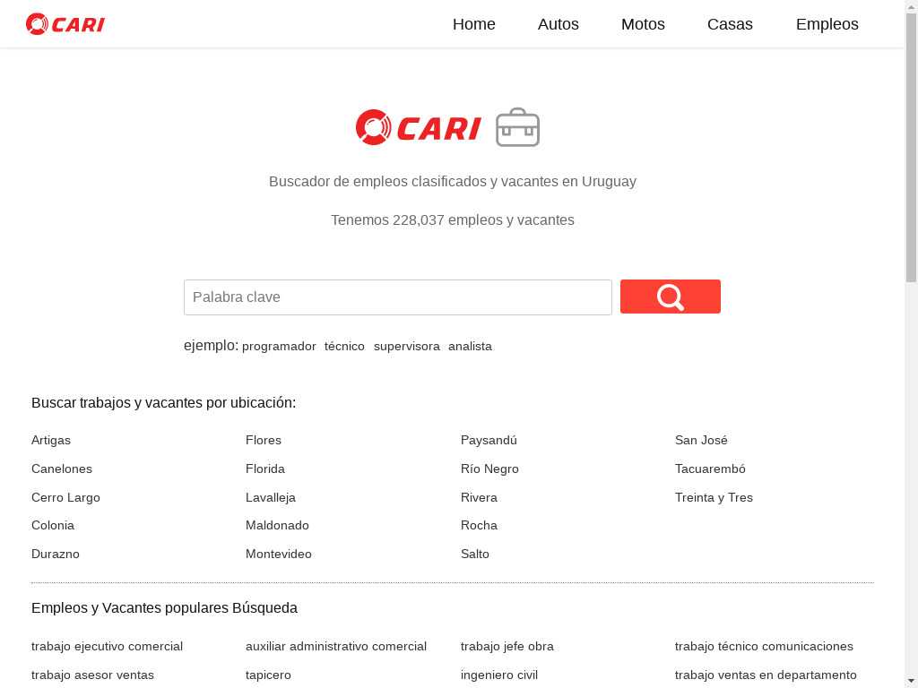The height and width of the screenshot is (688, 918).
Task: View vacancies in Florida
Action: (265, 469)
